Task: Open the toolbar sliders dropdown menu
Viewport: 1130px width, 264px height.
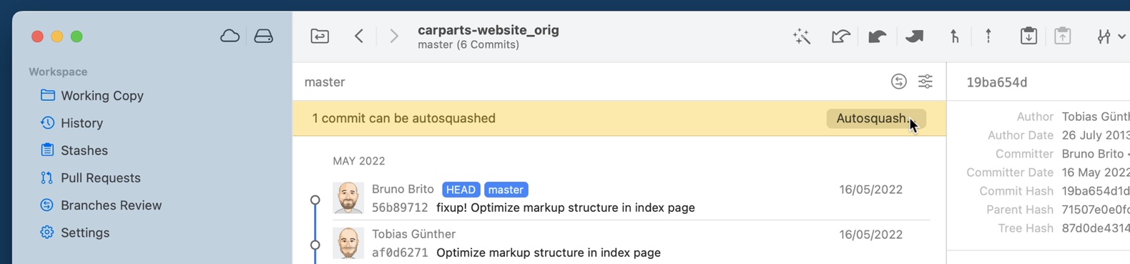Action: click(x=1111, y=36)
